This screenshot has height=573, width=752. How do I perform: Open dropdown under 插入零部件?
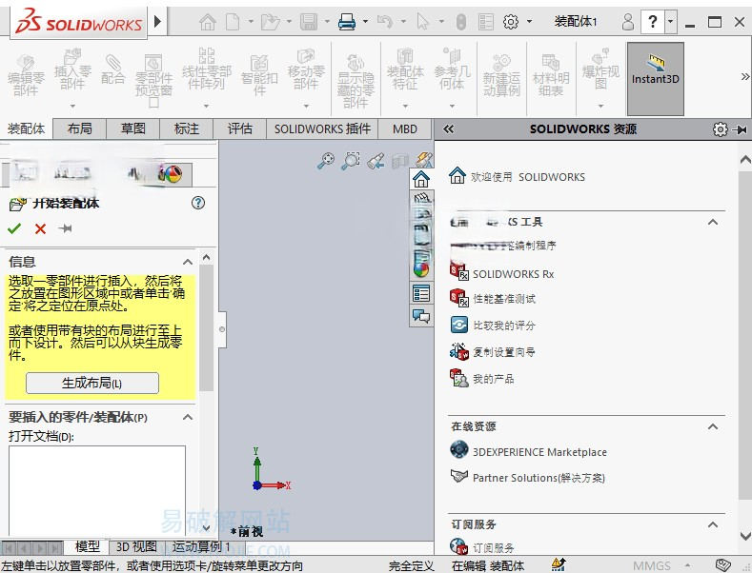click(72, 106)
